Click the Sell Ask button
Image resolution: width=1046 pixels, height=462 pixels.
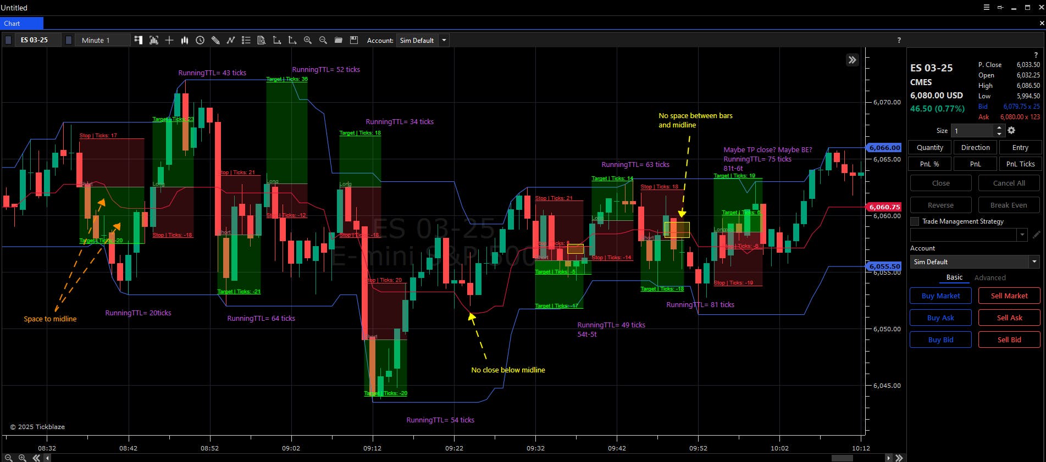point(1009,318)
